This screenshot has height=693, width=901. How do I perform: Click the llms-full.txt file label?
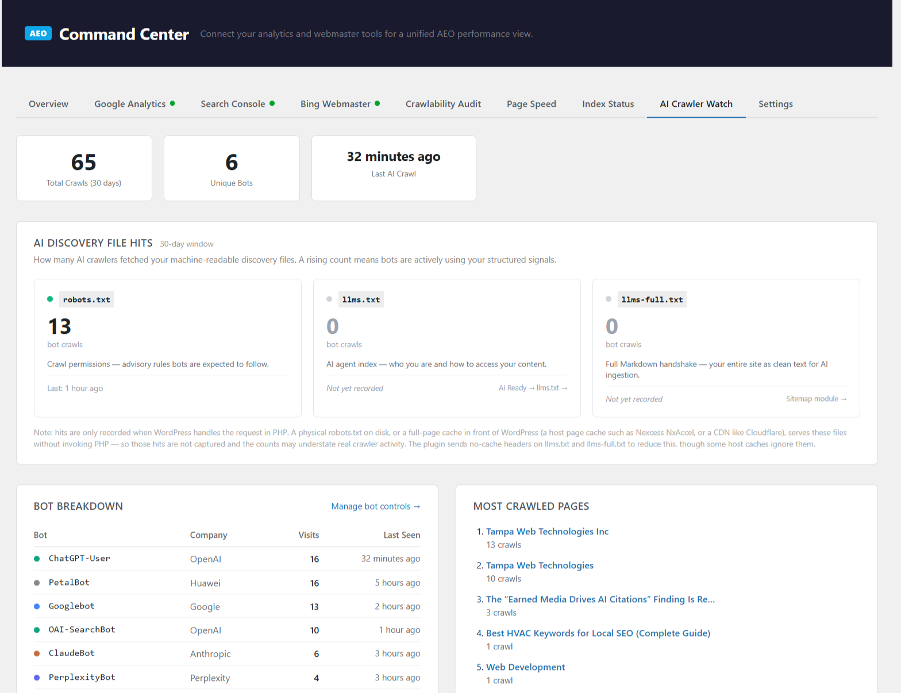coord(652,299)
